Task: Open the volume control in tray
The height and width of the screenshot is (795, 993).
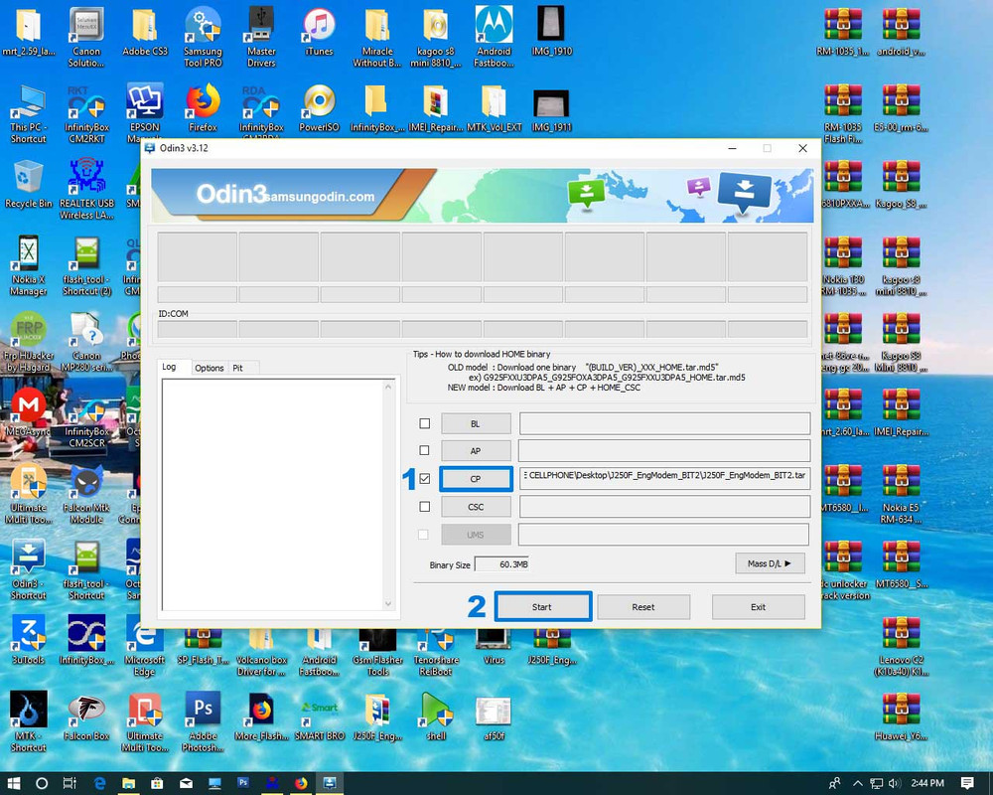Action: click(895, 783)
